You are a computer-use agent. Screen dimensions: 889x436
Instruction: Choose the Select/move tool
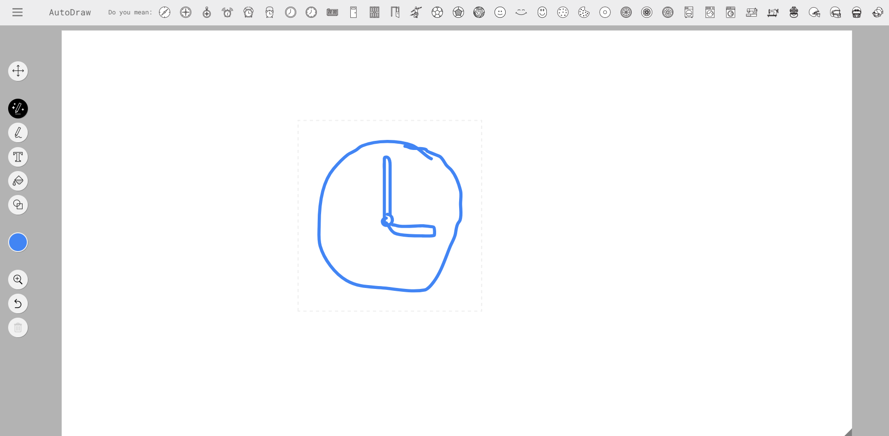pyautogui.click(x=18, y=71)
